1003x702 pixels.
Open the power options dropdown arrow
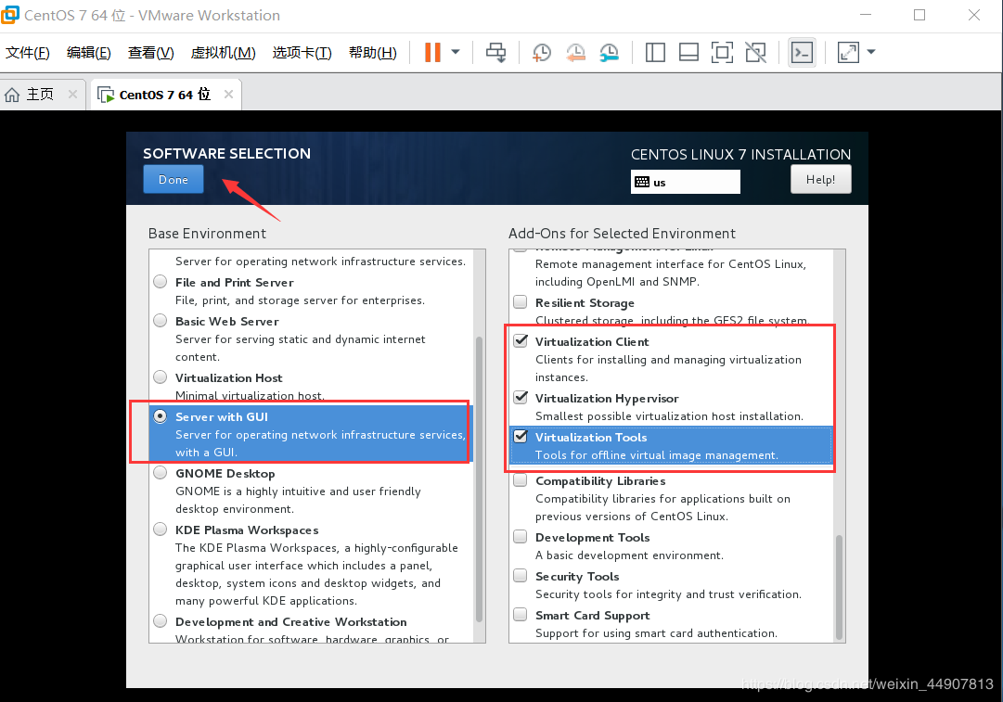click(x=456, y=53)
